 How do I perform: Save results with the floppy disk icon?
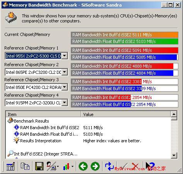pyautogui.click(x=39, y=166)
